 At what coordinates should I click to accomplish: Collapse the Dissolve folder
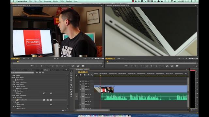click(13, 97)
